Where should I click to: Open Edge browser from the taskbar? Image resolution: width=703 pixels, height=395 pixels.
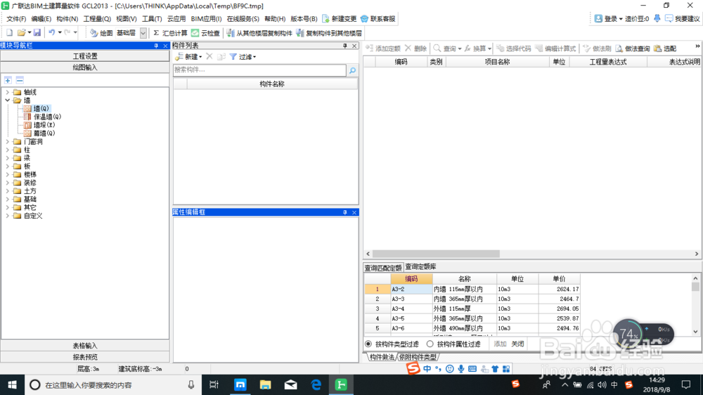(316, 384)
